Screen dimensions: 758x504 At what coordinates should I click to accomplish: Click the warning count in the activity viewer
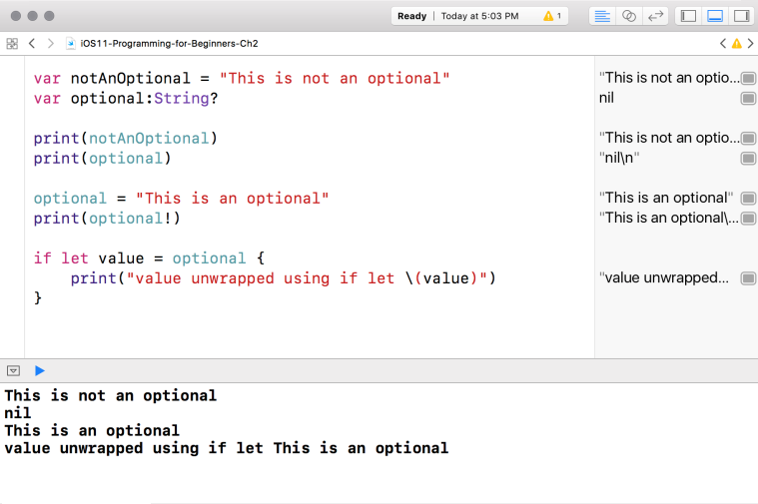pyautogui.click(x=552, y=16)
